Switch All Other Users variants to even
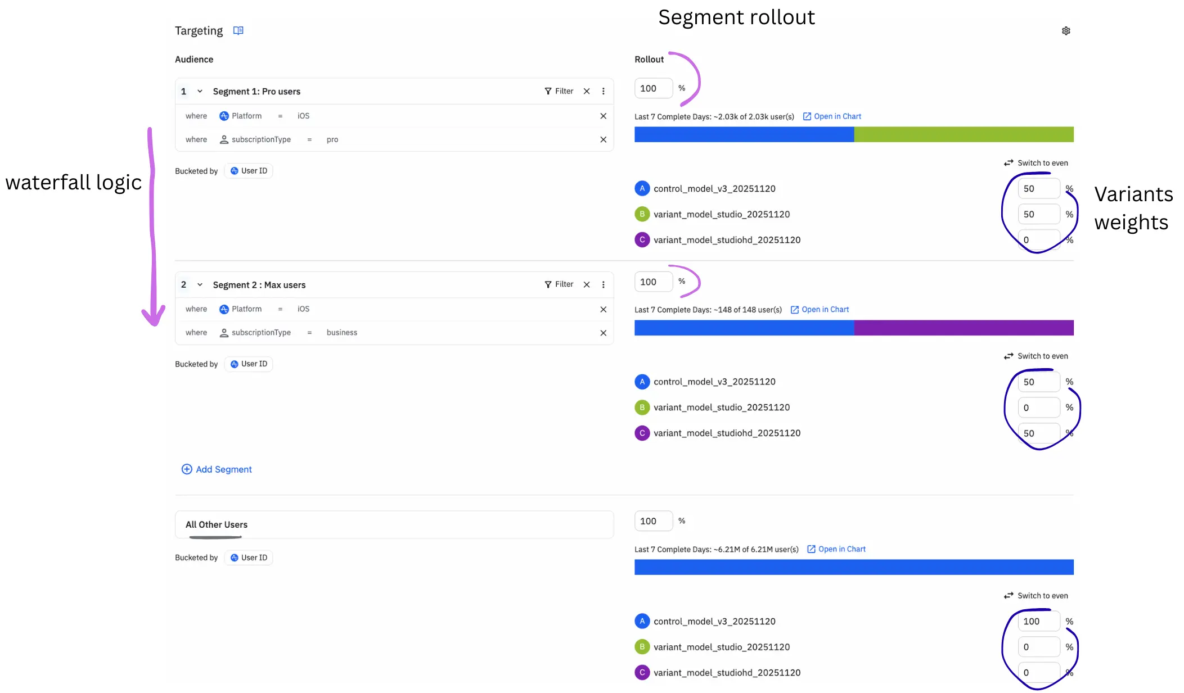 point(1036,596)
